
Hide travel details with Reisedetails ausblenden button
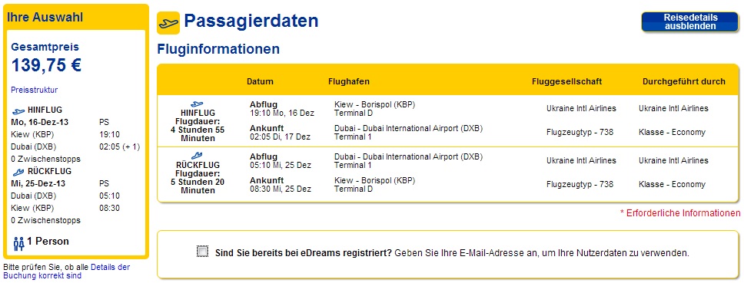(x=690, y=21)
